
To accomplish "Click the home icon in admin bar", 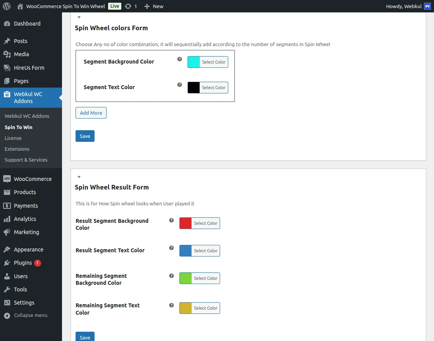I will (x=20, y=6).
